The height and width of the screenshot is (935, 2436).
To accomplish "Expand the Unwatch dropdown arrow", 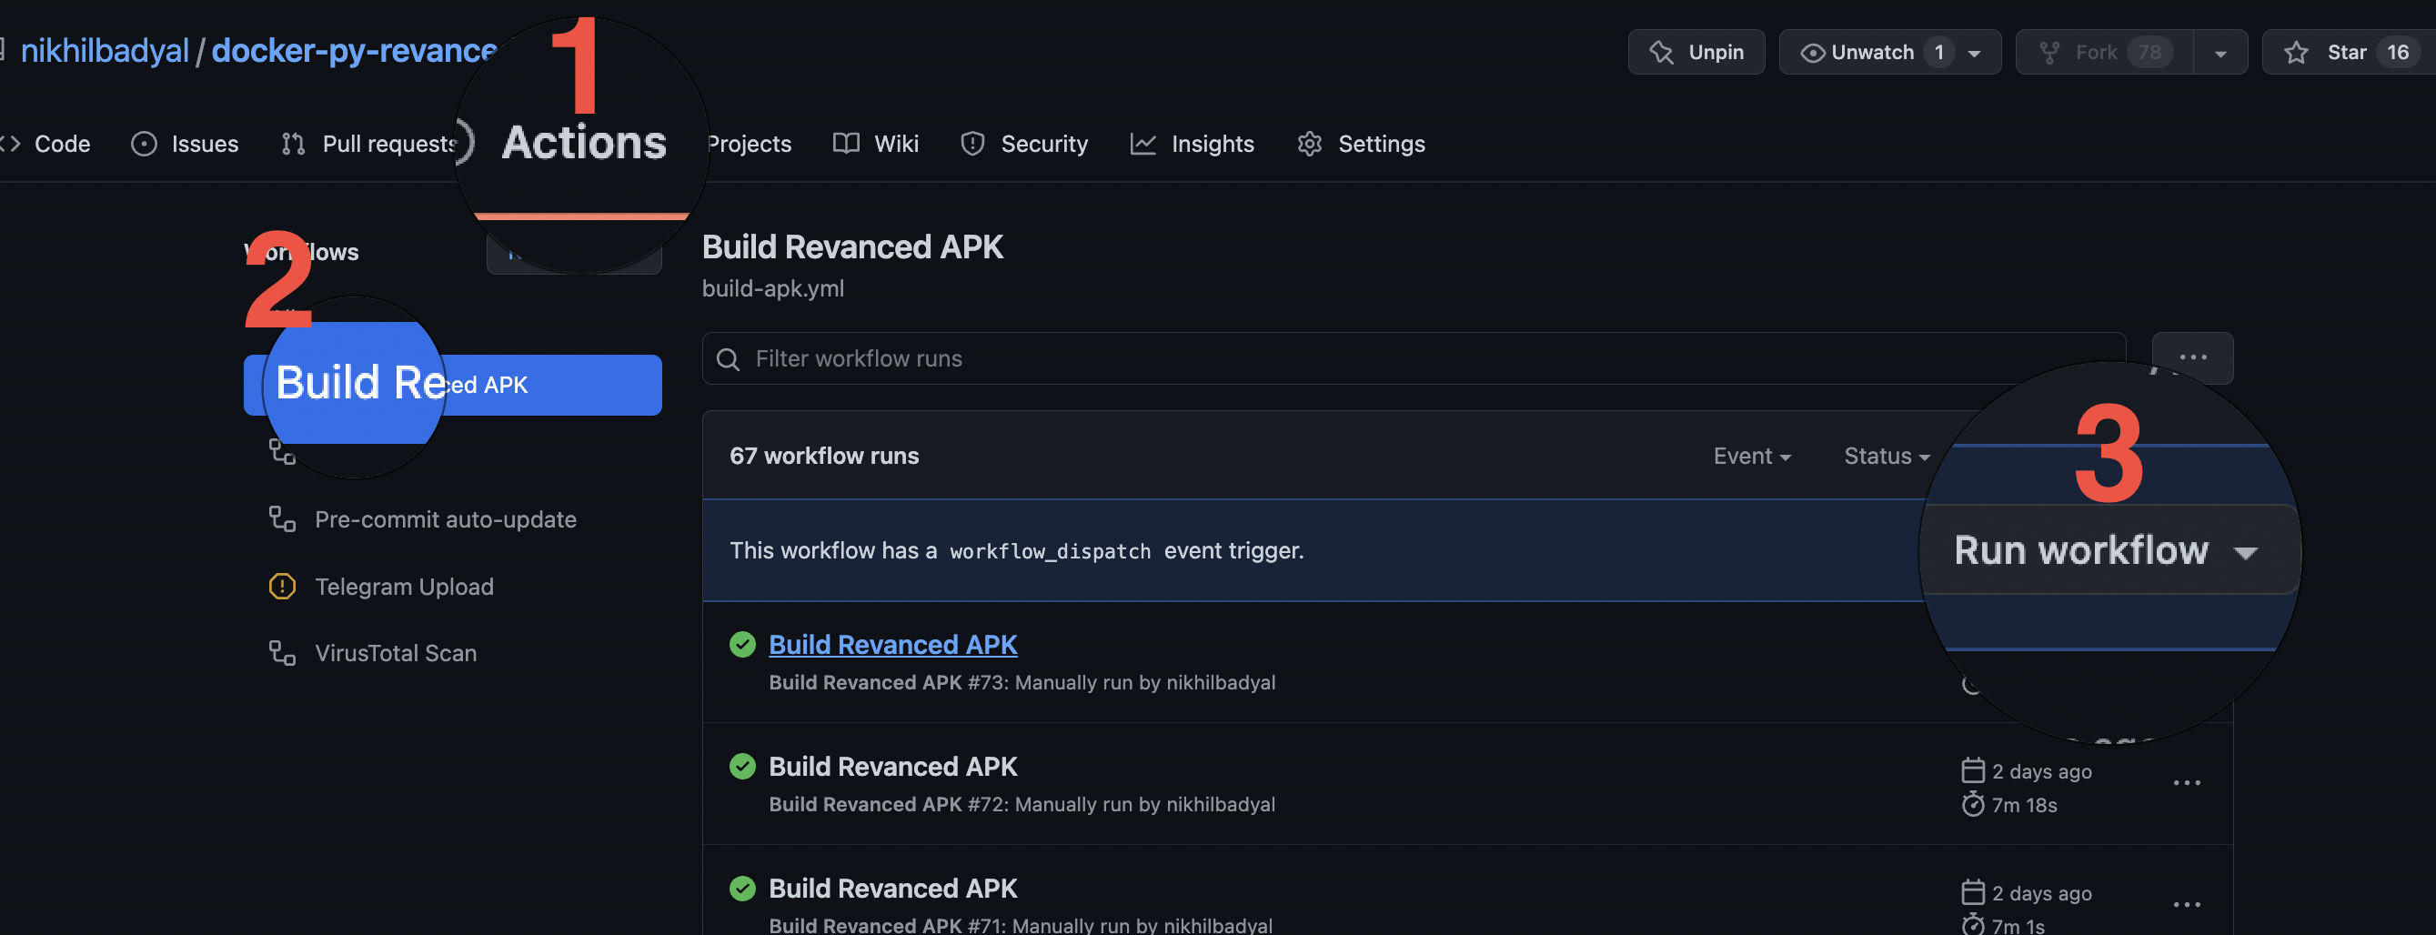I will click(1975, 54).
